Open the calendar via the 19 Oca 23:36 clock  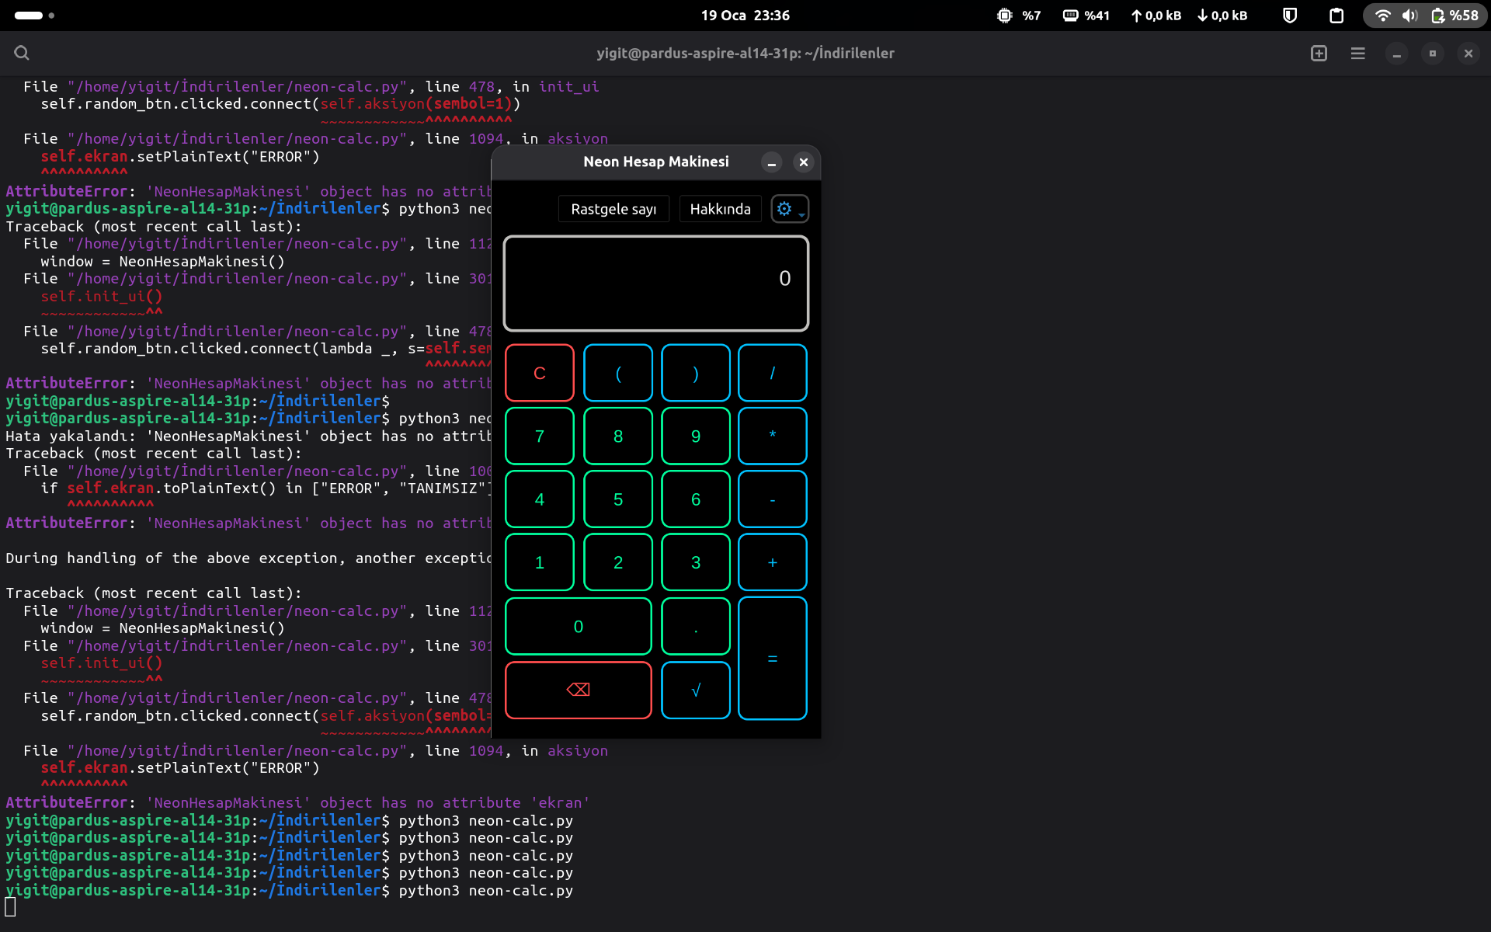click(745, 16)
